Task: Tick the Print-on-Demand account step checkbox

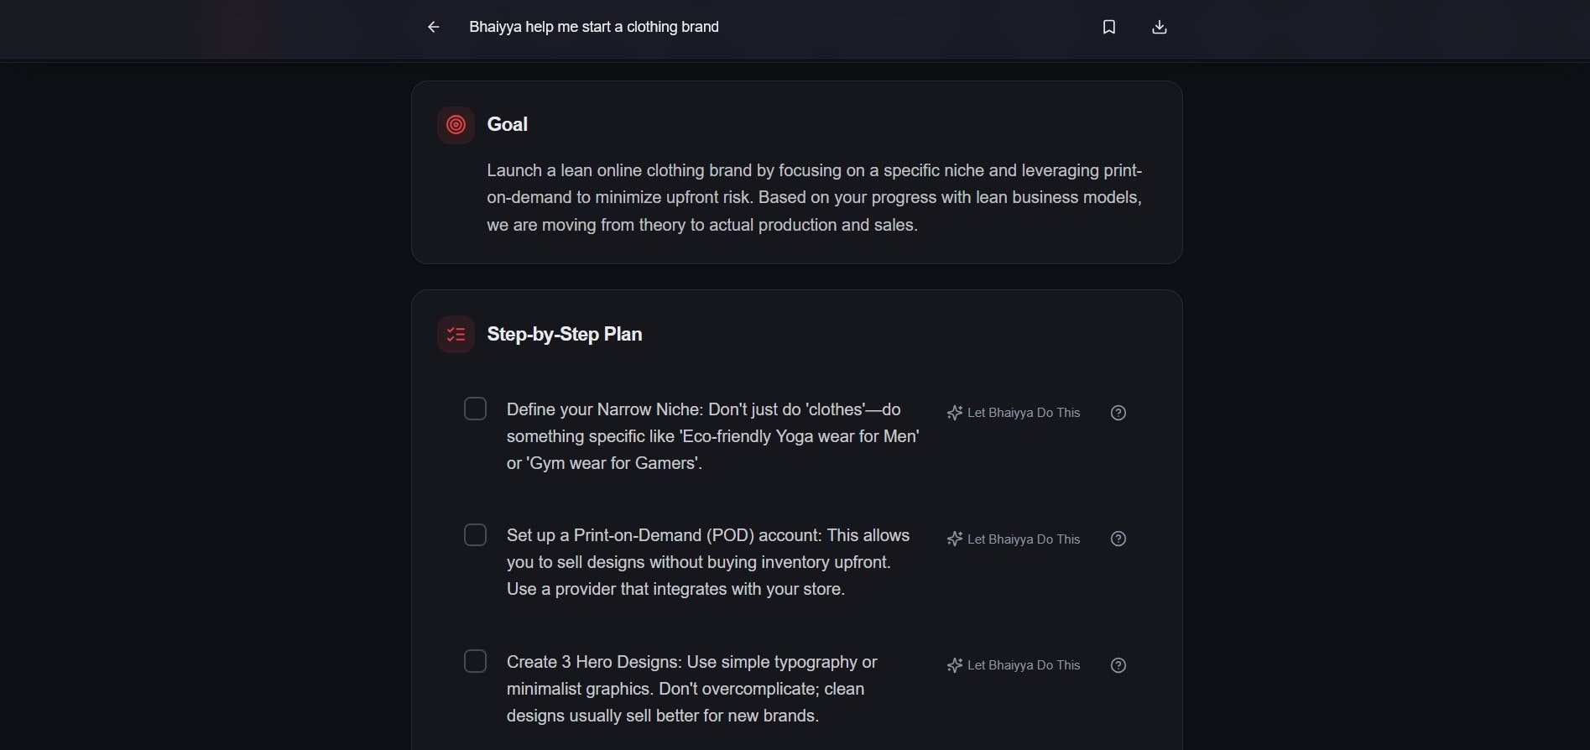Action: pyautogui.click(x=475, y=535)
